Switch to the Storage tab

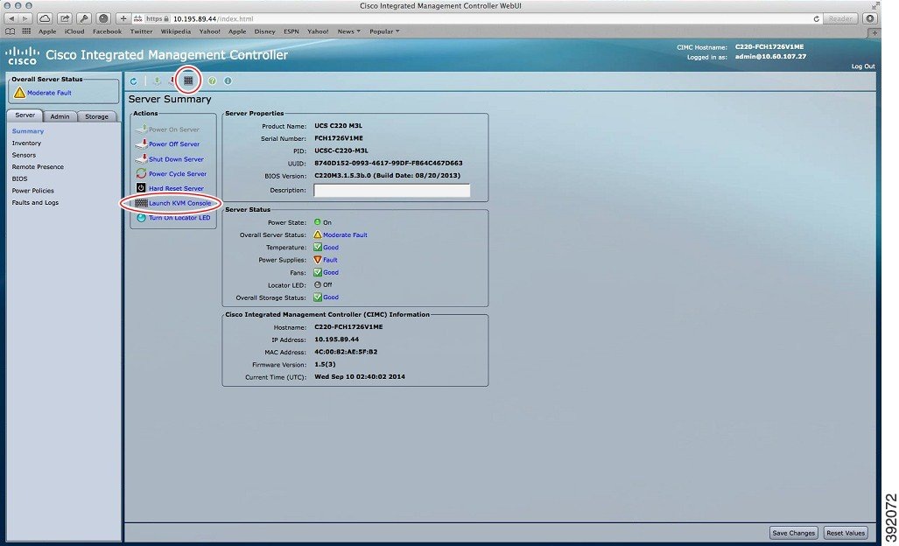[x=96, y=116]
